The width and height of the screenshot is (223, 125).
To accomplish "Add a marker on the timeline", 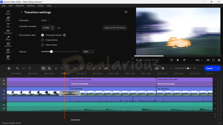I will (x=62, y=68).
